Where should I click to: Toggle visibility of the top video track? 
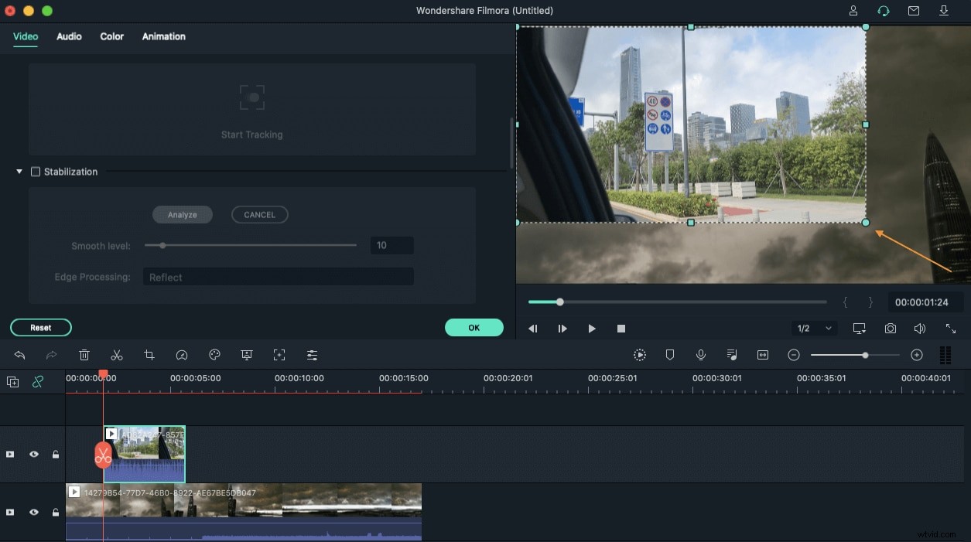34,455
